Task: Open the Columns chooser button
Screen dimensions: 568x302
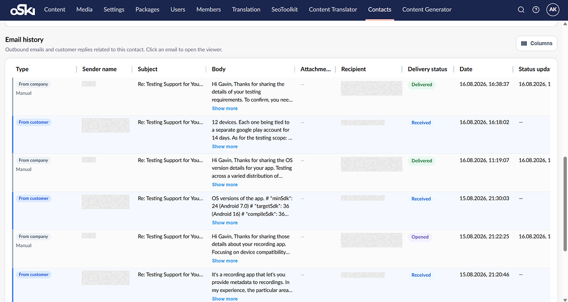Action: click(536, 43)
